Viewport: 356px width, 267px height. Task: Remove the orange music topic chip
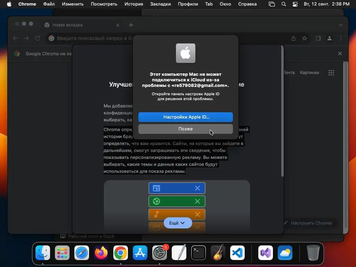[x=197, y=214]
